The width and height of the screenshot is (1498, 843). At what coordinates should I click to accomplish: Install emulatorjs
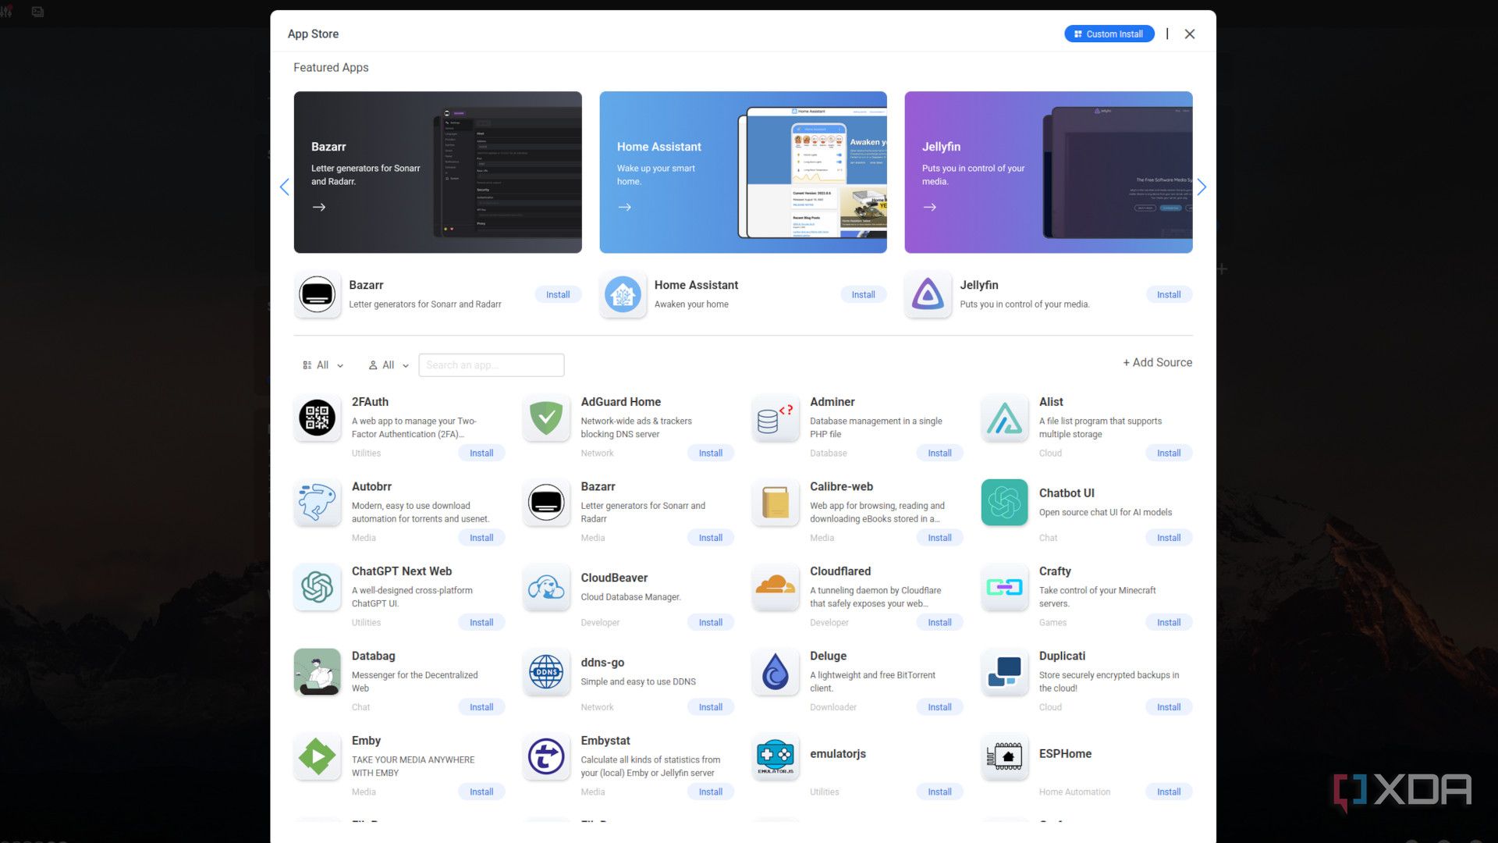tap(939, 792)
